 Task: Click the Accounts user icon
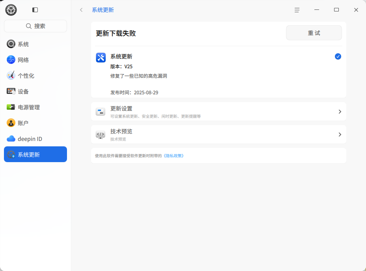pyautogui.click(x=11, y=123)
